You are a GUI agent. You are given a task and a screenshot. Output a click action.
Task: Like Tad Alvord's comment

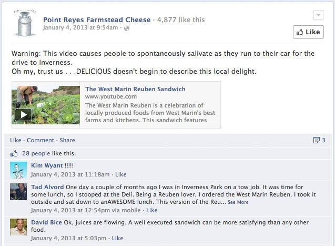[152, 210]
